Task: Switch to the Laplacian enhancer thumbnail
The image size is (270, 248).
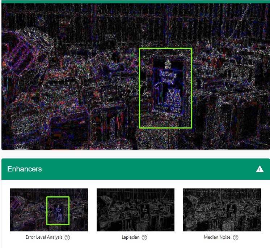Action: (135, 210)
